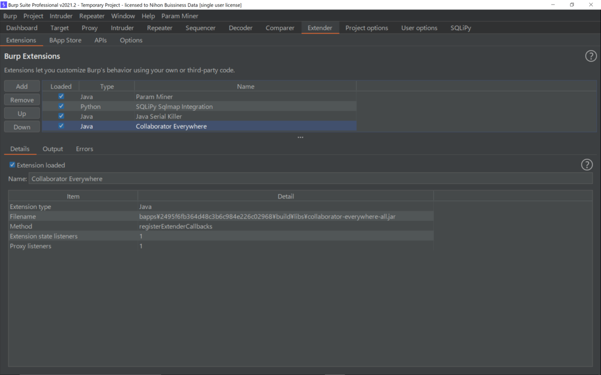601x375 pixels.
Task: Select the SQLiPy Sqlmap Integration row
Action: pos(199,106)
